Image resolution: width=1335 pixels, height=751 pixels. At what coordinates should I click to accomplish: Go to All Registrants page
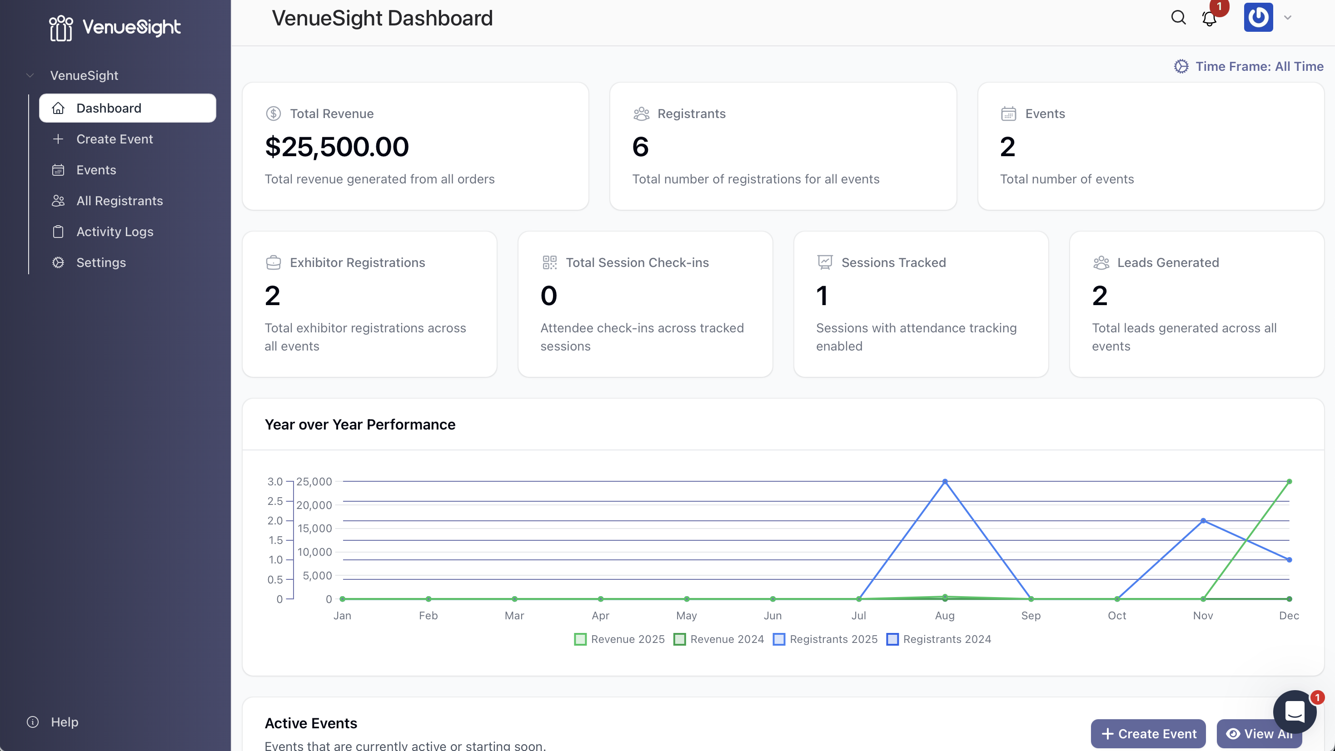[119, 201]
